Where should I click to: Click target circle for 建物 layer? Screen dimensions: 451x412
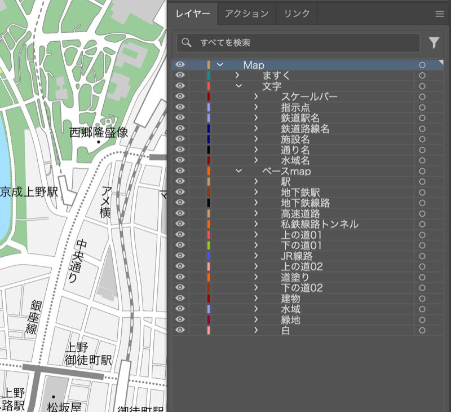pyautogui.click(x=422, y=299)
